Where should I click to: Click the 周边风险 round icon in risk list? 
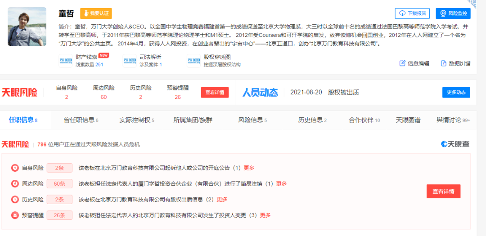[x=14, y=184]
